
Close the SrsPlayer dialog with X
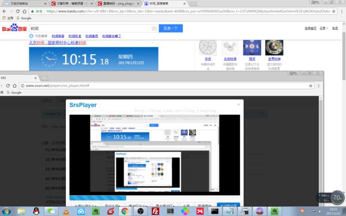238,104
